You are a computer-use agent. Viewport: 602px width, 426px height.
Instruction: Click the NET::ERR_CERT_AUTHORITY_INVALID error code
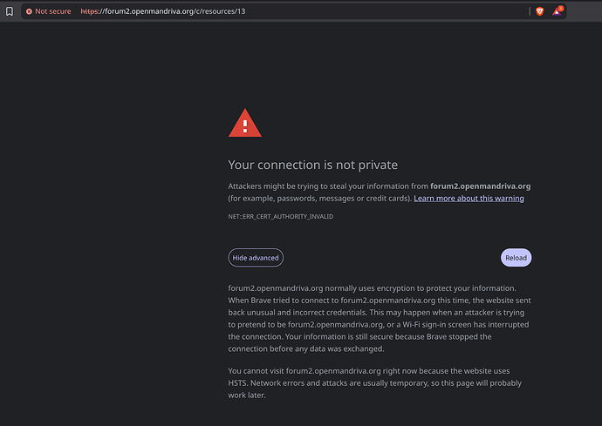[280, 216]
